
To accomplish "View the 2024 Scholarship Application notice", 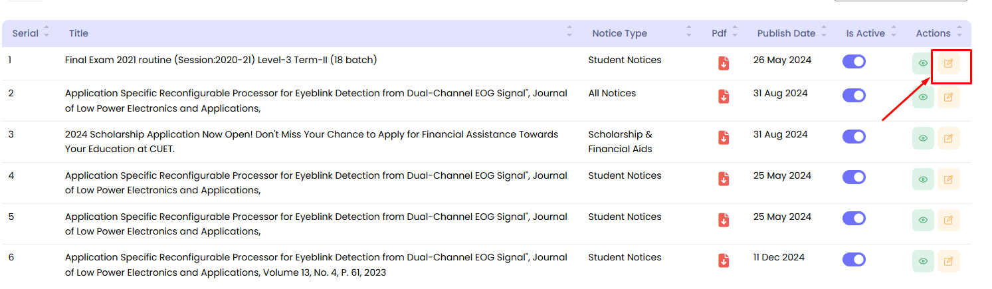I will point(923,138).
